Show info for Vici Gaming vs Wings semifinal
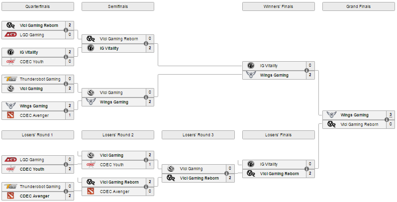 point(146,97)
